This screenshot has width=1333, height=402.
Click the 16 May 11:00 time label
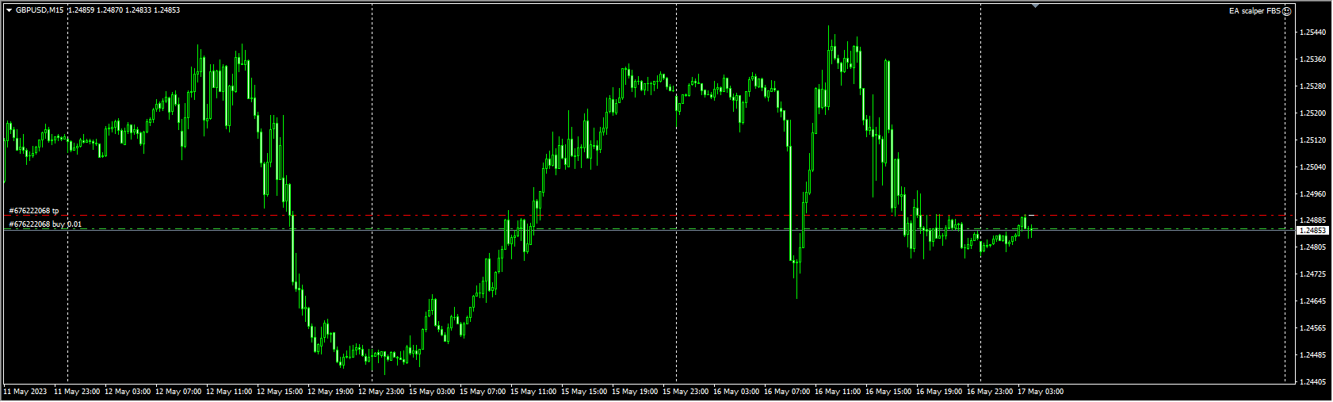838,392
